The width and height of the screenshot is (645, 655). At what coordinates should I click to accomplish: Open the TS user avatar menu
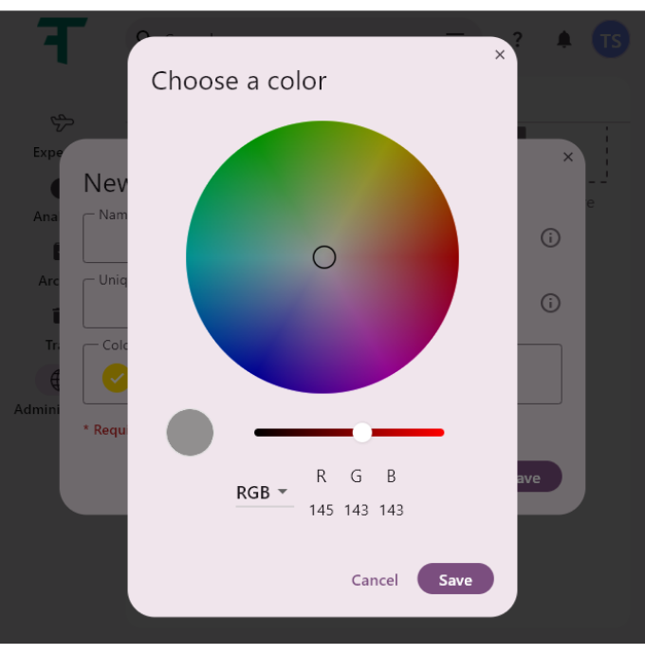pyautogui.click(x=611, y=40)
